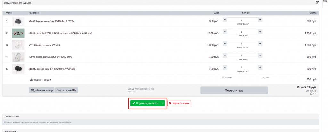Open dropdown arrow next to Подтвердить заказ
The width and height of the screenshot is (328, 132).
162,103
